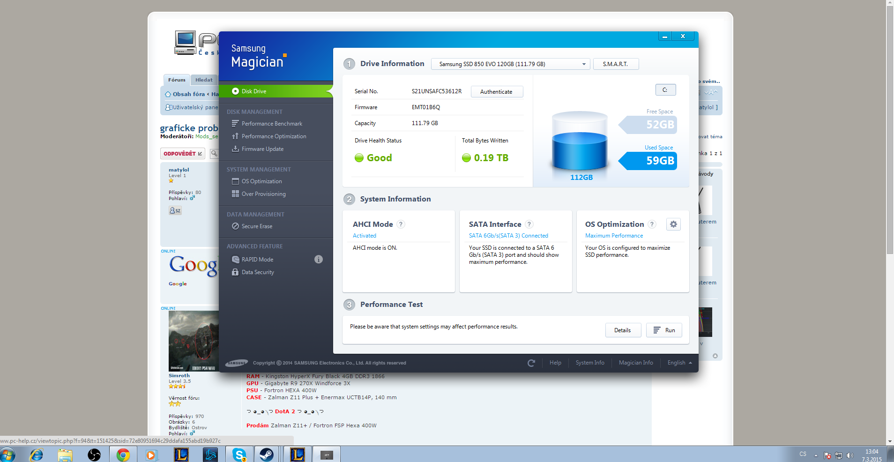Screen dimensions: 894x462
Task: Open Windows Explorer from taskbar
Action: coord(65,455)
